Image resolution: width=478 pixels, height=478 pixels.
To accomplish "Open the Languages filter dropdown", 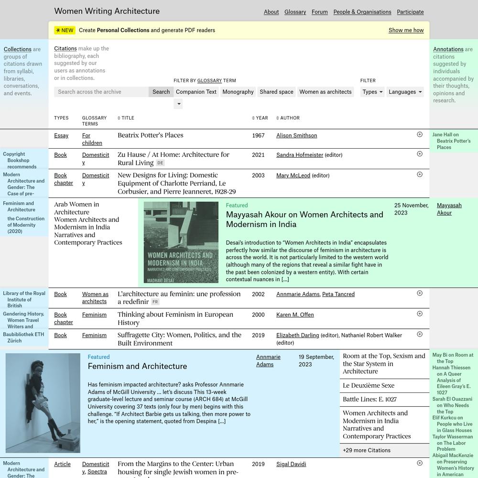I will (x=405, y=92).
